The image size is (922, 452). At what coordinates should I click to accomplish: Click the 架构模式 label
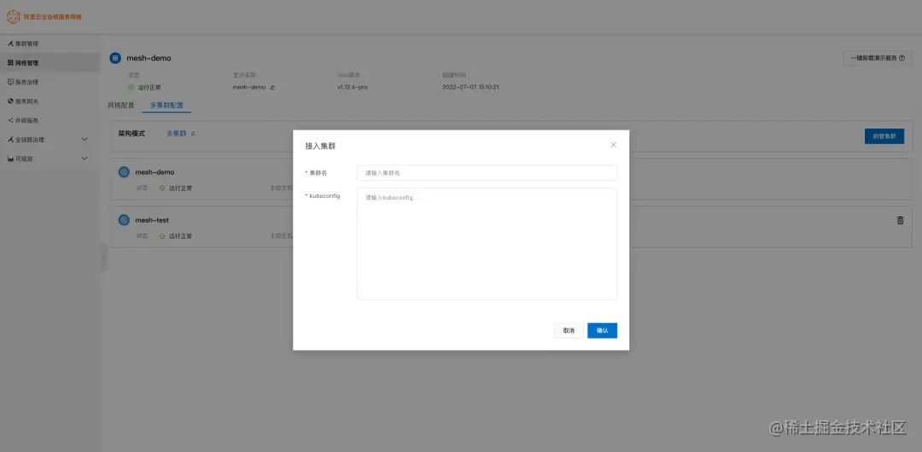click(131, 133)
